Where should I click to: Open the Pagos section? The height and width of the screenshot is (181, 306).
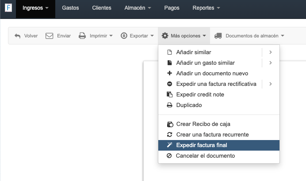click(172, 8)
